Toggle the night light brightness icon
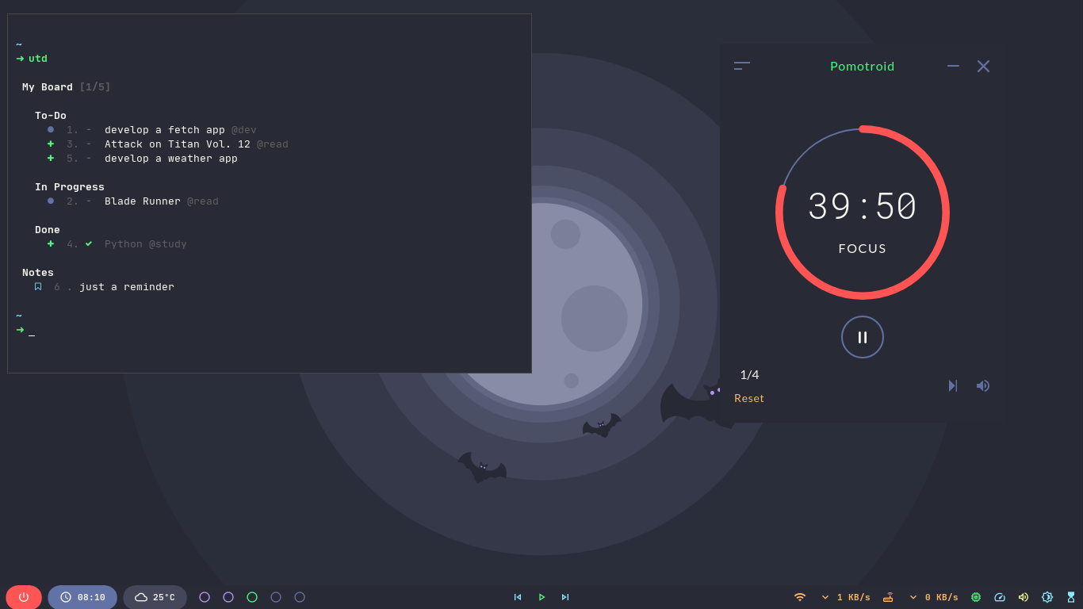The image size is (1083, 609). (x=1047, y=597)
